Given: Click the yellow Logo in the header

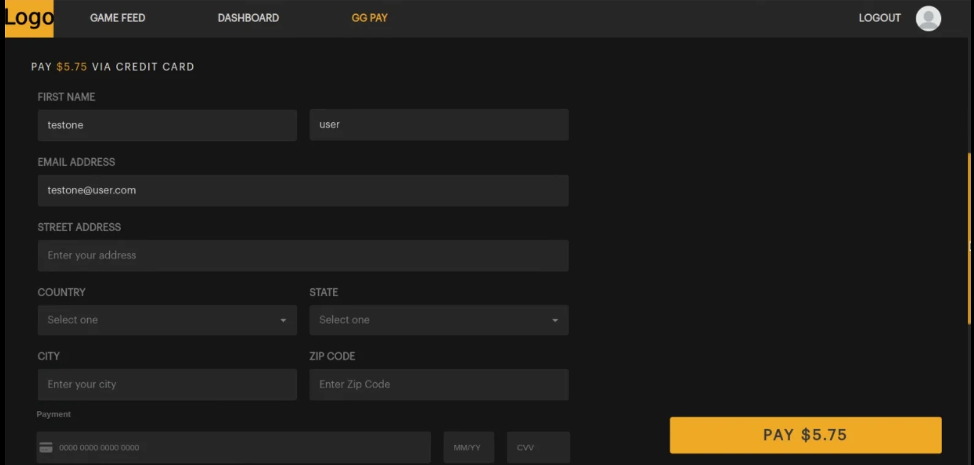Looking at the screenshot, I should 29,18.
